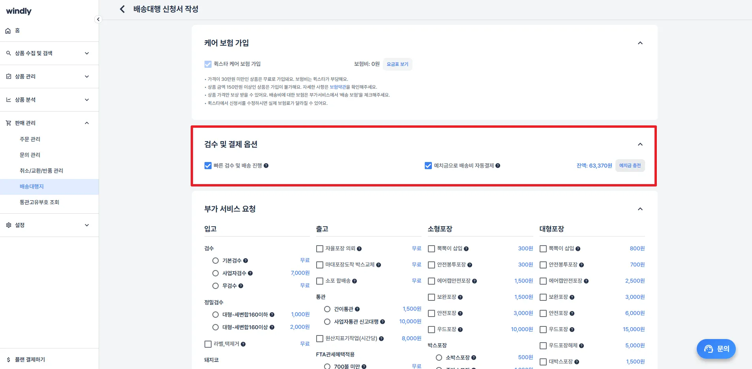The width and height of the screenshot is (752, 369).
Task: Open the 보험약관 link
Action: click(x=338, y=87)
